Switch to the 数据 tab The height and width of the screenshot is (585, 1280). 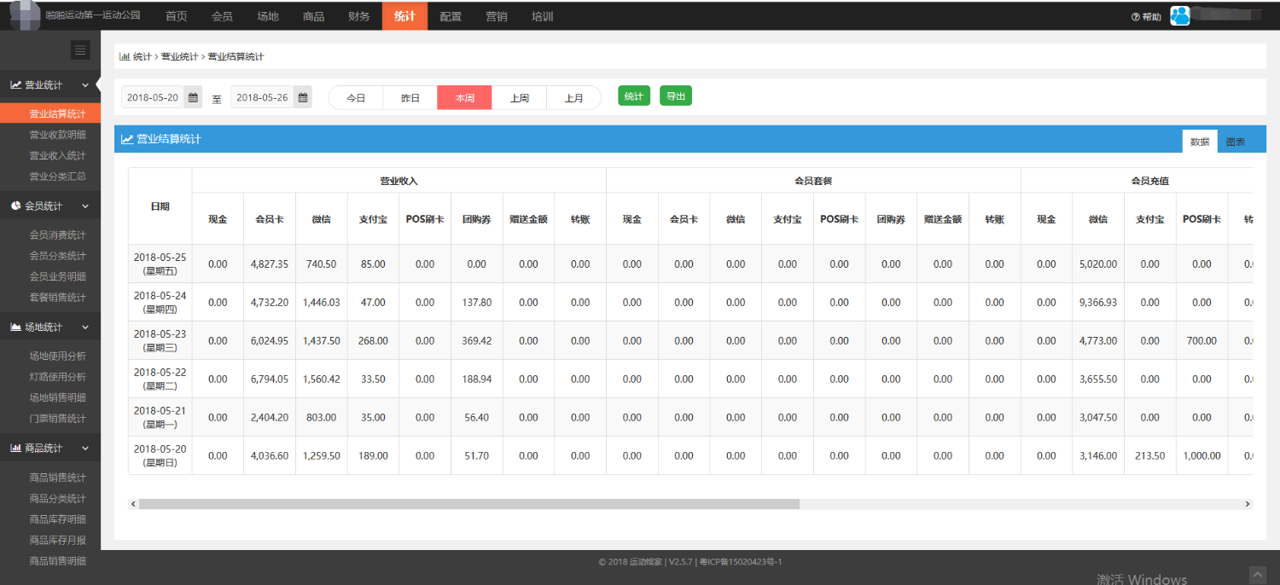[1200, 142]
